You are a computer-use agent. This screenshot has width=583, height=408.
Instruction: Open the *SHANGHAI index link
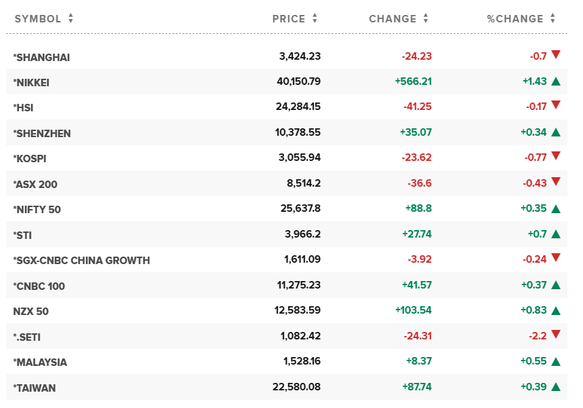[x=41, y=58]
